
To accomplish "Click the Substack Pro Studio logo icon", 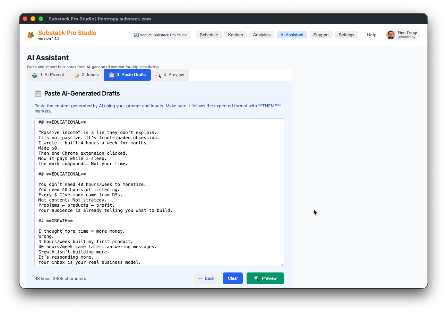I will (31, 35).
